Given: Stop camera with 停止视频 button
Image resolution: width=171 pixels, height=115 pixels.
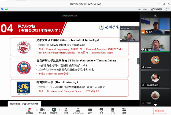Looking at the screenshot, I should pyautogui.click(x=42, y=111).
